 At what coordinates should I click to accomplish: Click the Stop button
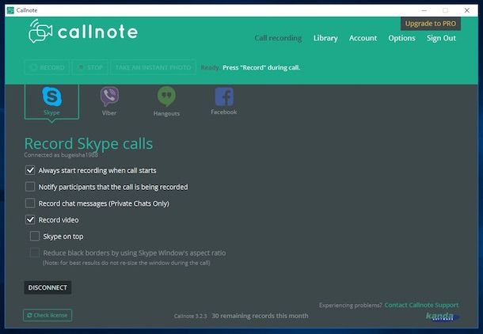click(90, 67)
